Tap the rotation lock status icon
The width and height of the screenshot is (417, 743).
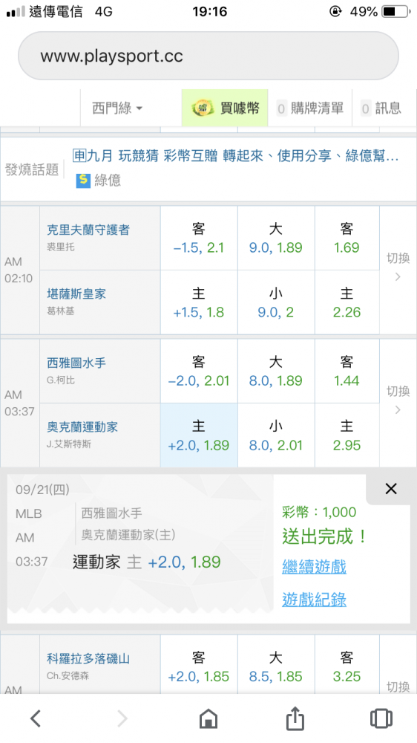(x=335, y=11)
